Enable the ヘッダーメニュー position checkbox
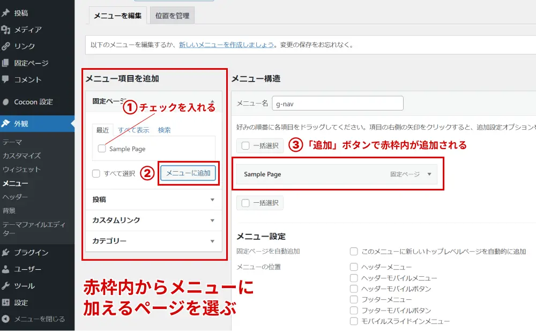The height and width of the screenshot is (331, 536). [x=354, y=267]
